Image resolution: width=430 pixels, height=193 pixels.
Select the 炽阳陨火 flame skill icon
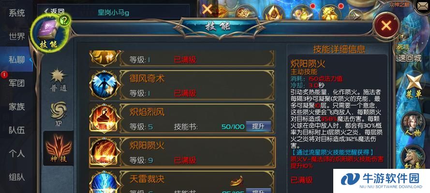pos(104,152)
